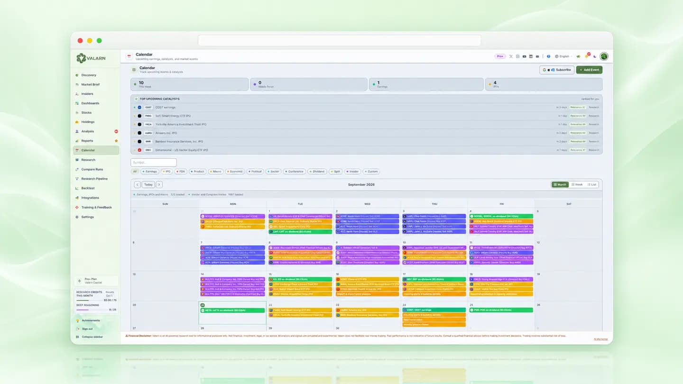Click the green megaphone icon in header
Screen dimensions: 683x384
click(x=578, y=56)
